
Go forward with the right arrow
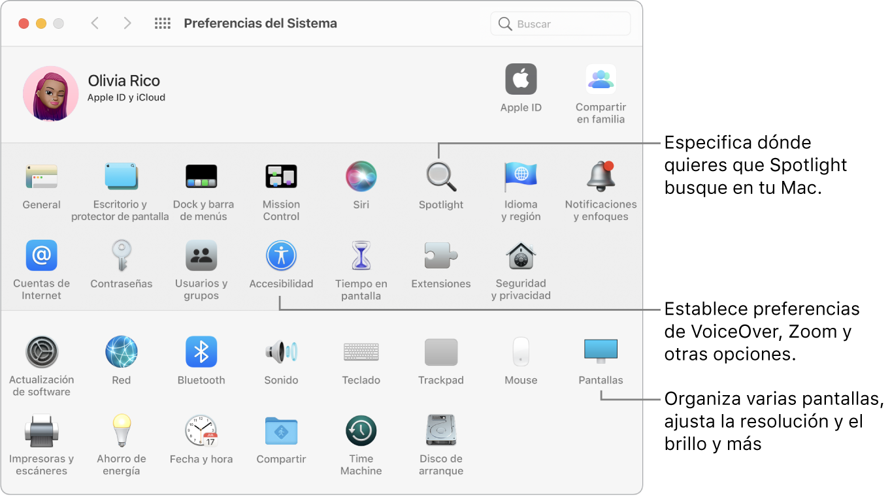[x=127, y=24]
